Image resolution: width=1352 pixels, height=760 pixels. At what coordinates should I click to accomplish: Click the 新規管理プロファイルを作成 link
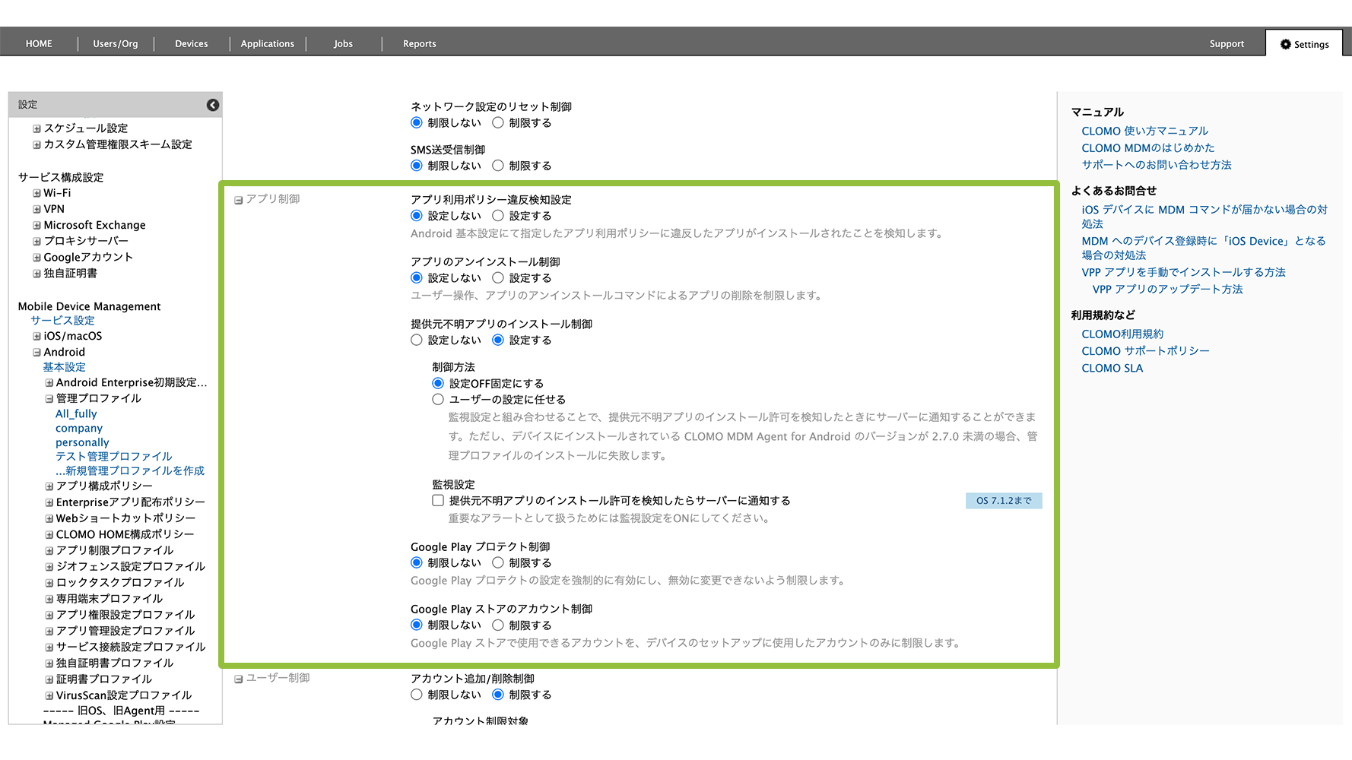[x=130, y=471]
